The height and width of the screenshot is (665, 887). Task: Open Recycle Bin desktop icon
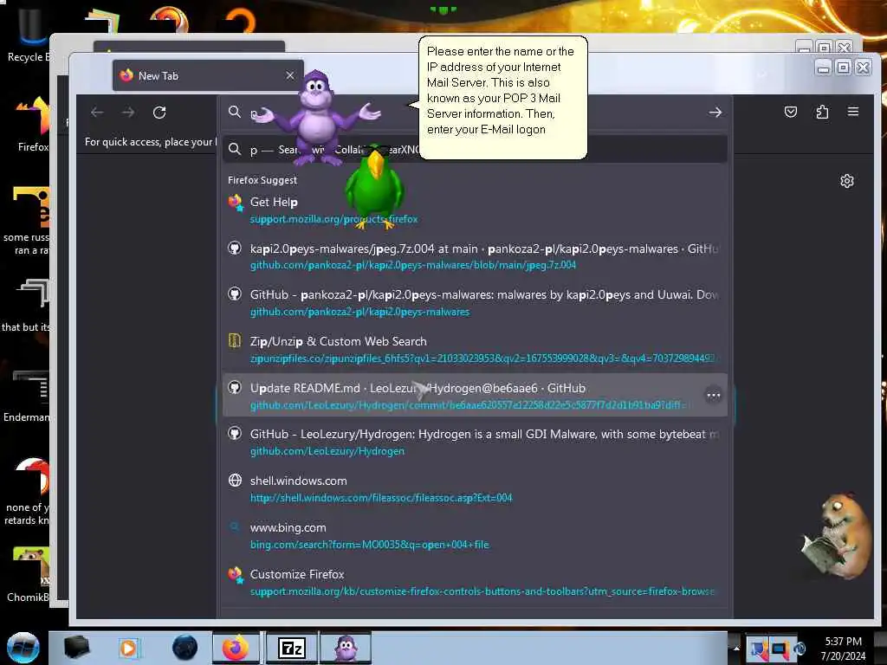click(27, 34)
